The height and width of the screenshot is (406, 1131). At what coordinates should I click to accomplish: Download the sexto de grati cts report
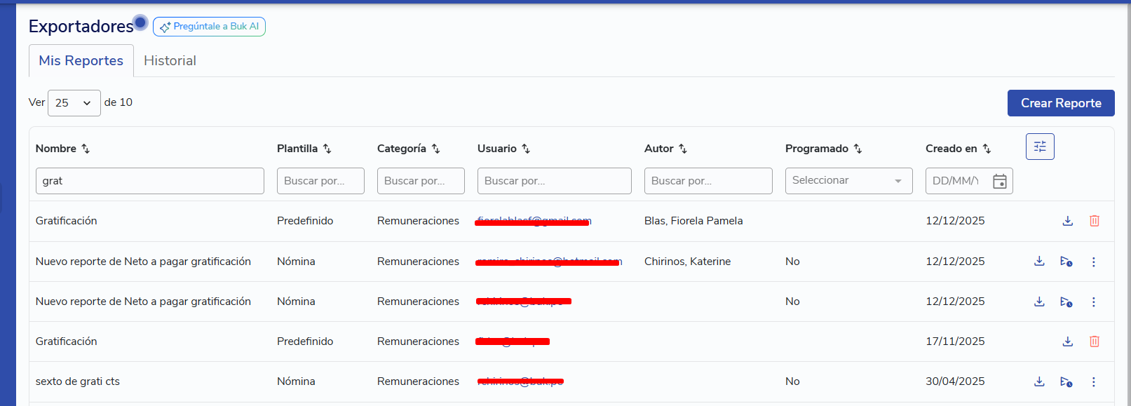pyautogui.click(x=1039, y=381)
